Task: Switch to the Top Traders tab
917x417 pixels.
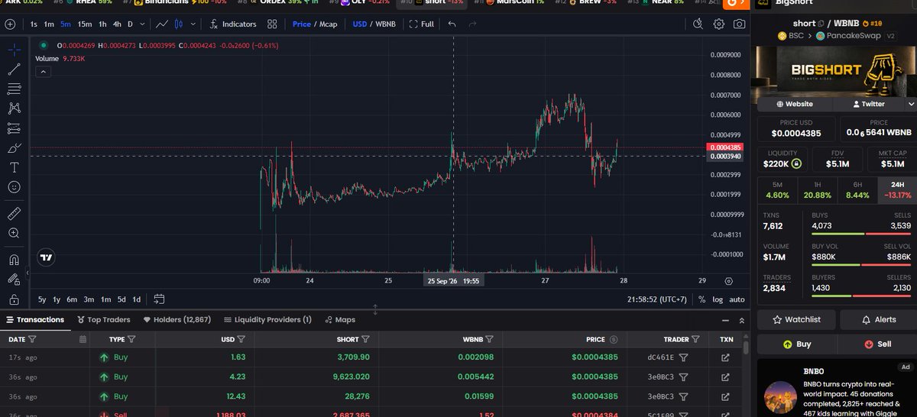Action: [x=104, y=319]
